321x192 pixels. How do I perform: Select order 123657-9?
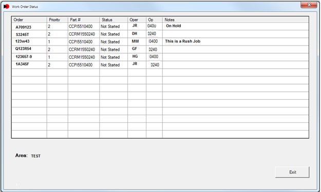24,56
